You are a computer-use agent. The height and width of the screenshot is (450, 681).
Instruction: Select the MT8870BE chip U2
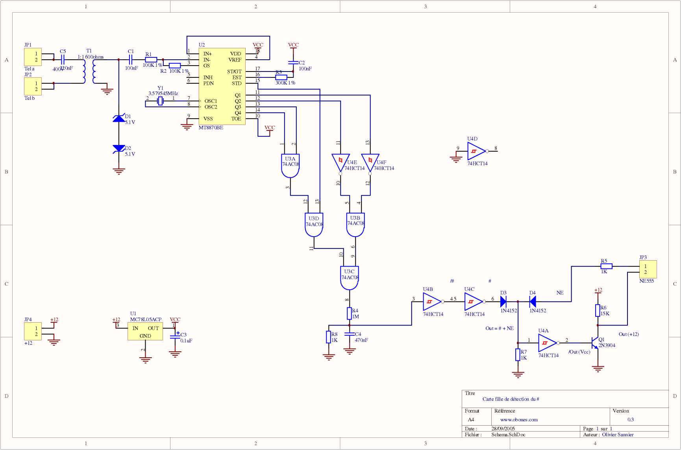222,86
